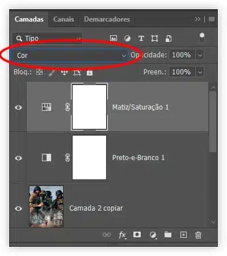Open the Preen. fill slider arrow
The height and width of the screenshot is (256, 227).
[200, 72]
